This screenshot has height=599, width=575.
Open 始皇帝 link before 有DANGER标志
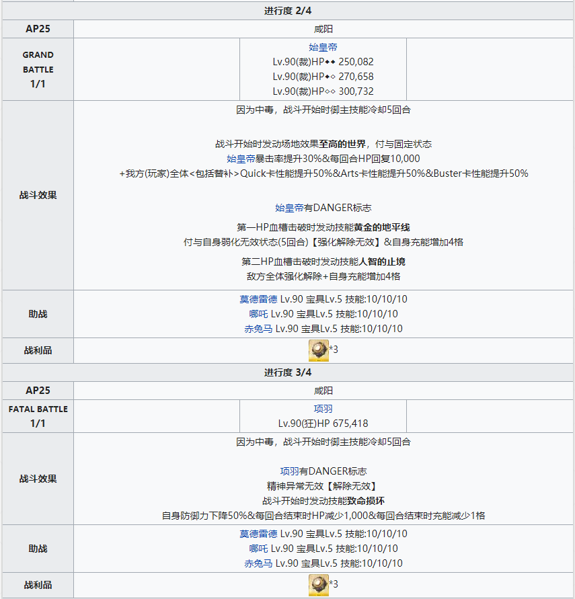289,208
